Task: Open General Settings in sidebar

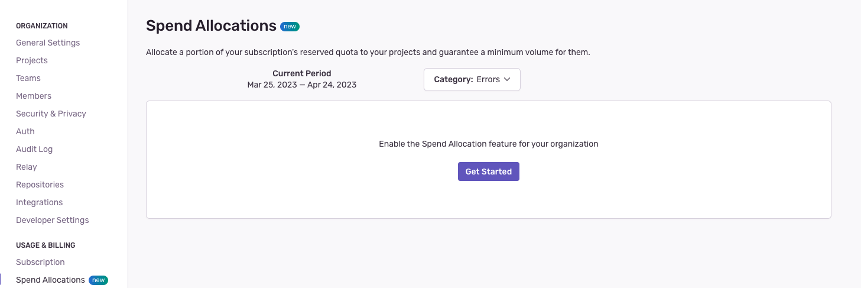Action: (x=48, y=43)
